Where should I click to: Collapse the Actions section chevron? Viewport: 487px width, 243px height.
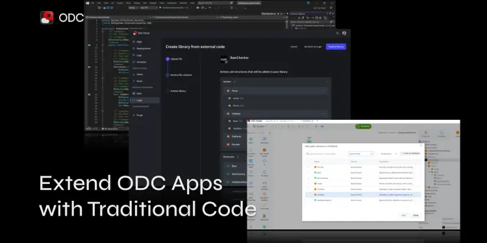(x=326, y=82)
